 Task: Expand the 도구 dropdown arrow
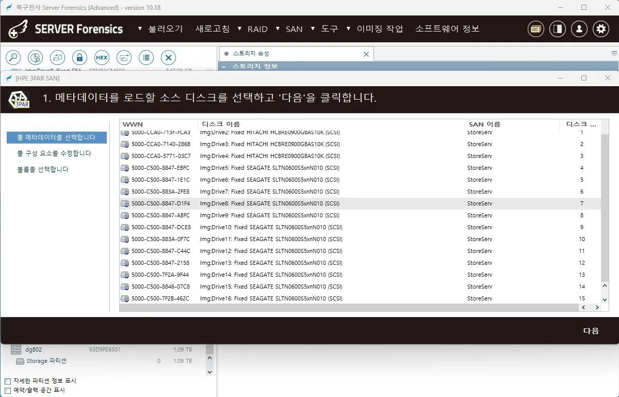click(x=313, y=28)
